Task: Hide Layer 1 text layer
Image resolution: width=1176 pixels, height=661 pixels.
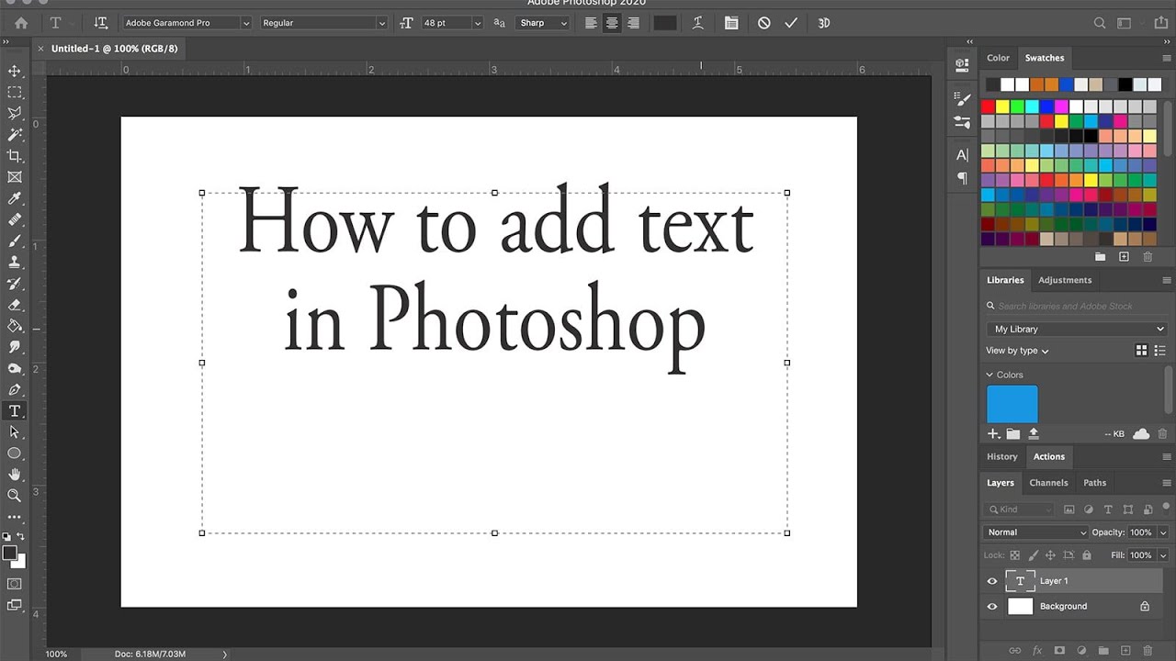Action: pyautogui.click(x=992, y=581)
